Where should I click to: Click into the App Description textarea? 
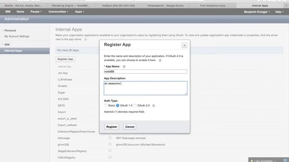pyautogui.click(x=145, y=88)
